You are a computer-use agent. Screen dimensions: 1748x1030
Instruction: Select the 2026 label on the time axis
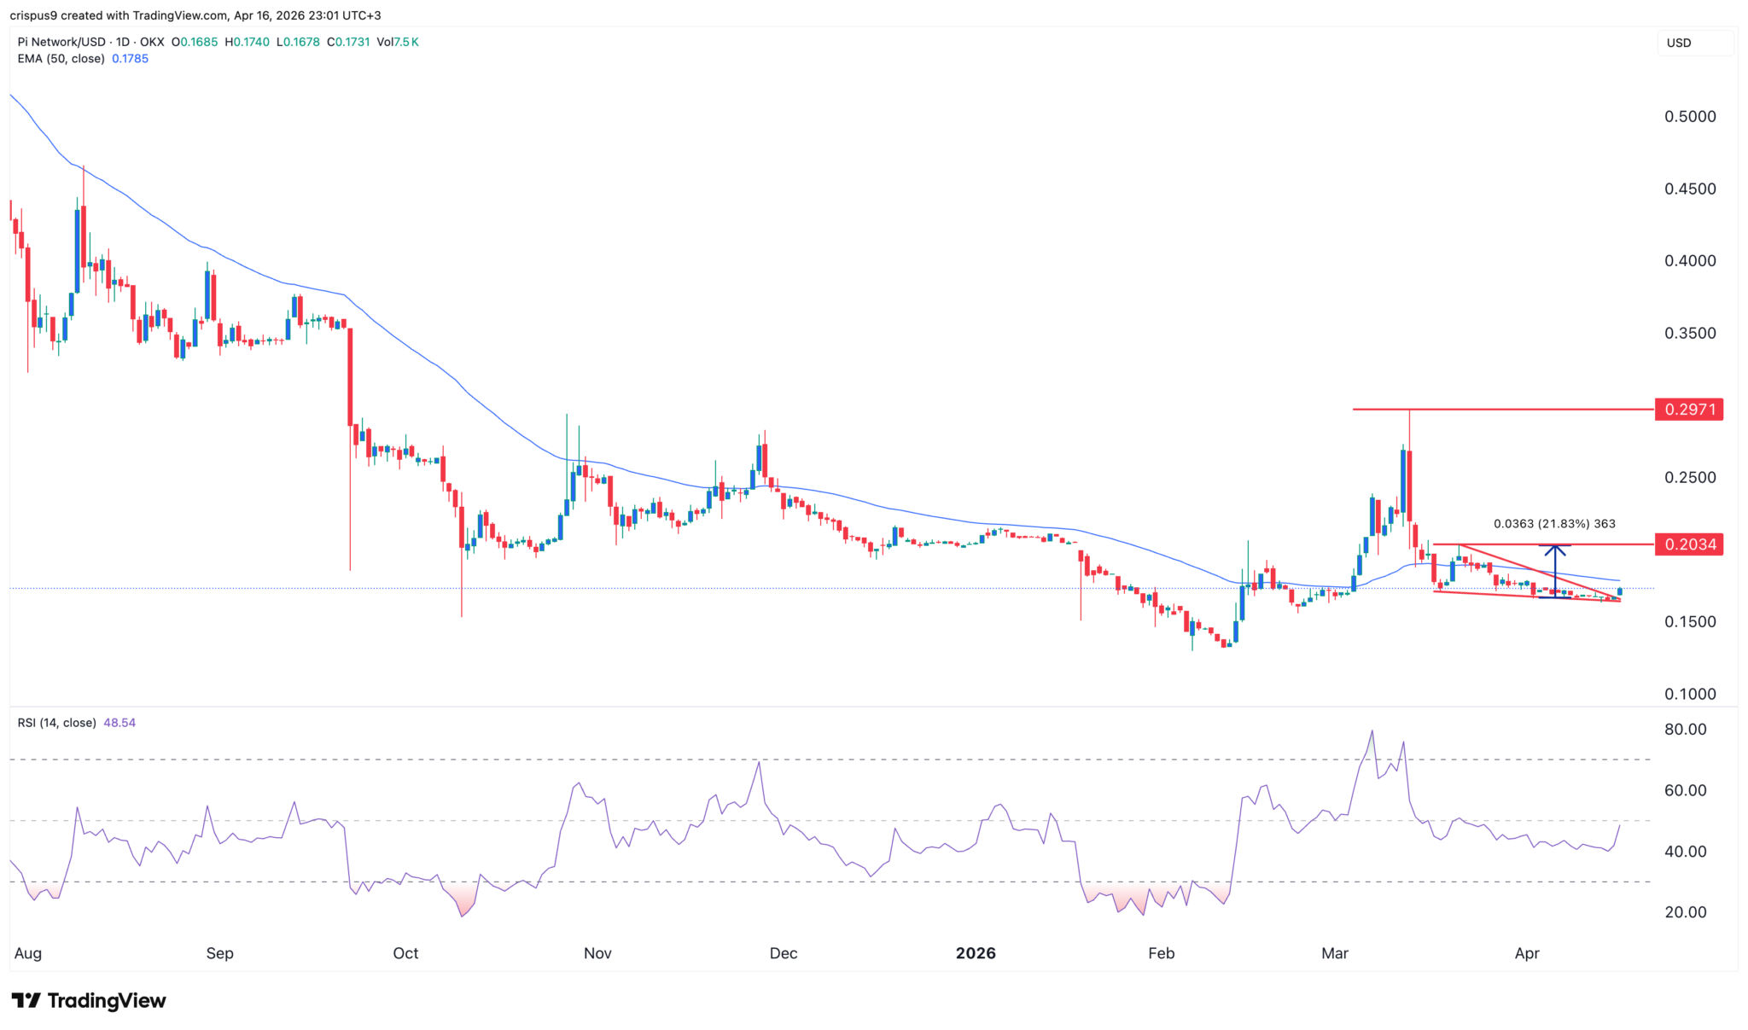(x=976, y=953)
